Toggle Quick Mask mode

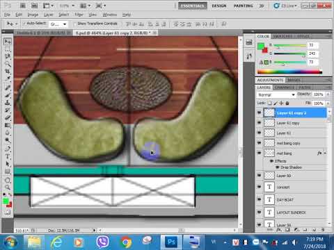point(8,212)
